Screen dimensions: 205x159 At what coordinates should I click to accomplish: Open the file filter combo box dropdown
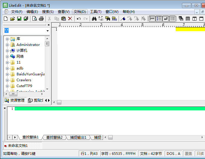47,31
